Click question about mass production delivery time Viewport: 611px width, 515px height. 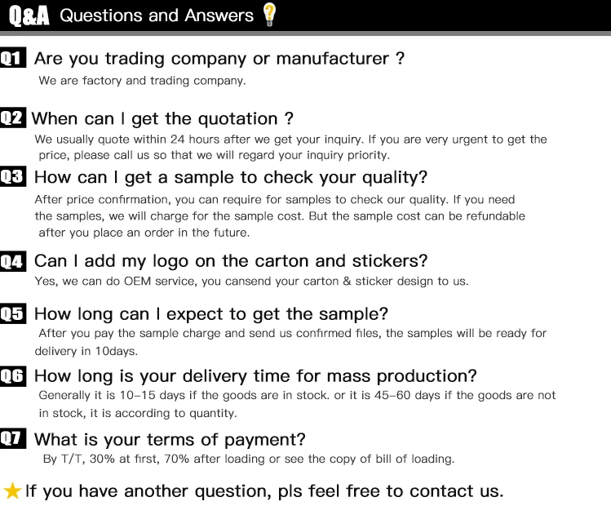255,376
